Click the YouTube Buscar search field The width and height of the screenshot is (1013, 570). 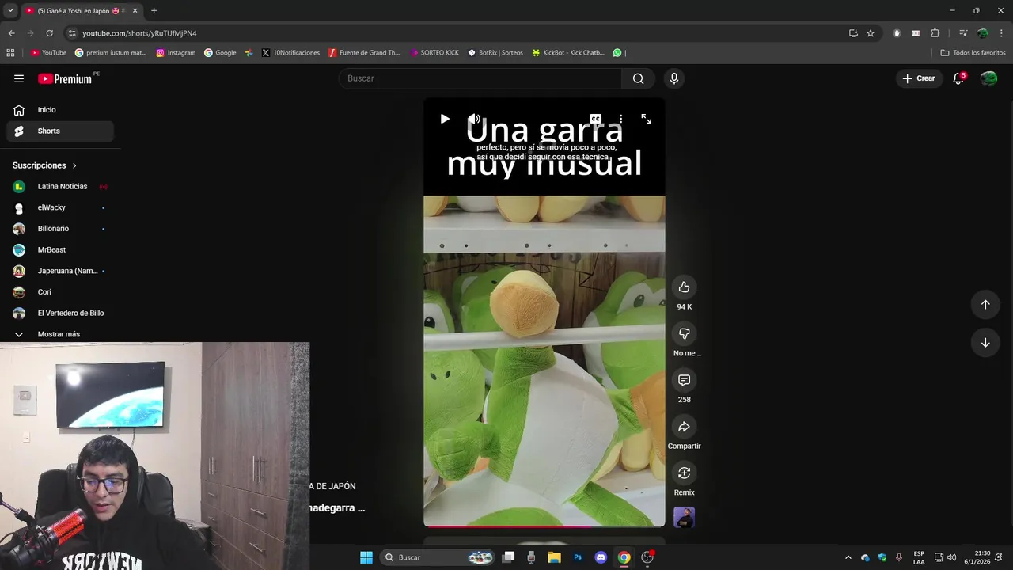pyautogui.click(x=480, y=78)
